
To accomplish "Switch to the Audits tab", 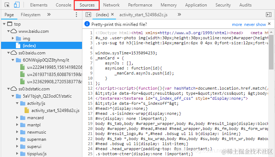I will coord(245,5).
